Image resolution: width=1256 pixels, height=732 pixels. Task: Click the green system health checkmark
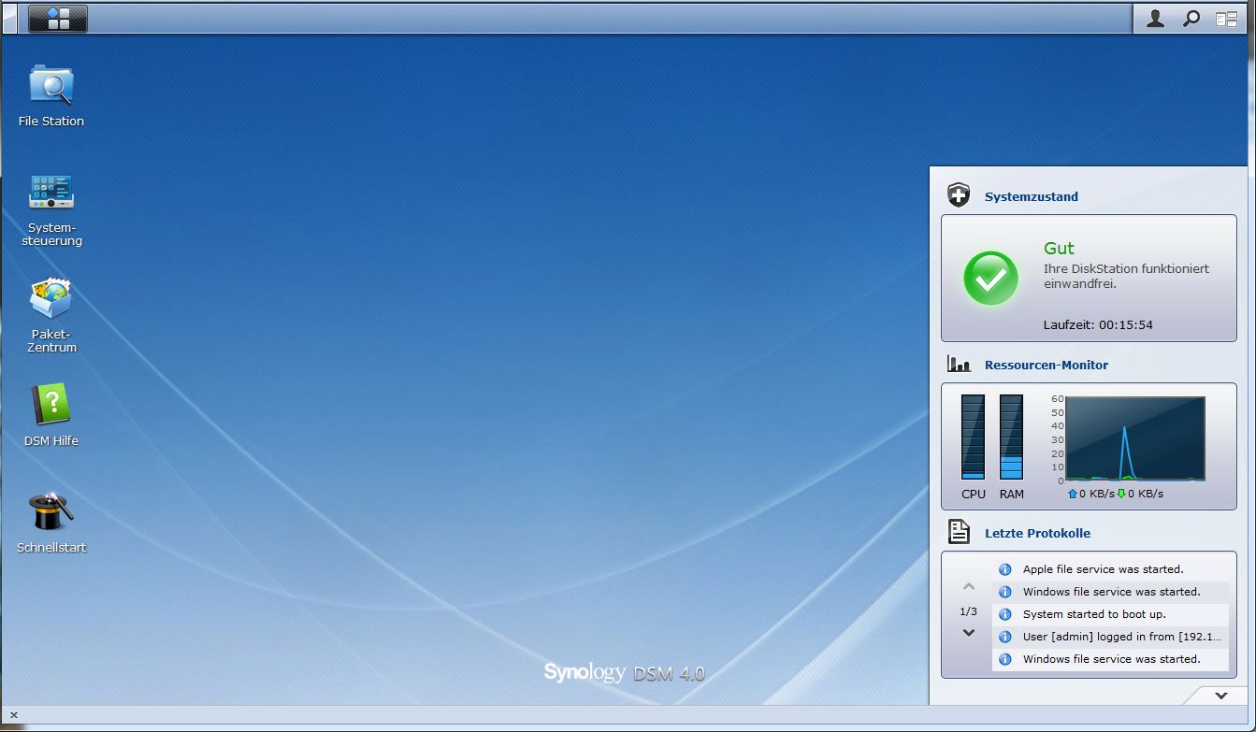pyautogui.click(x=990, y=278)
